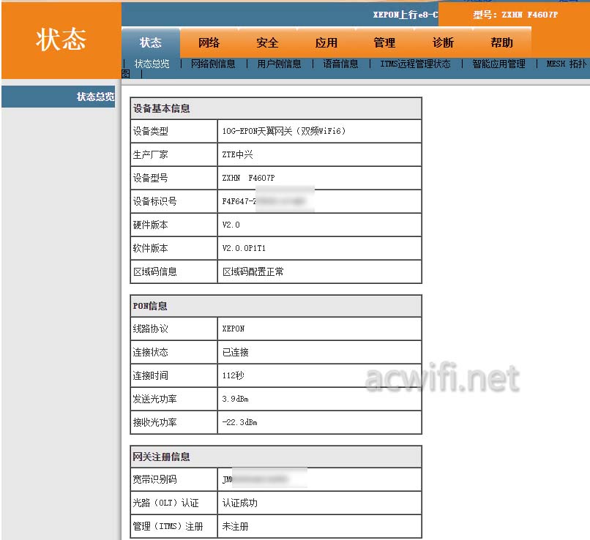Viewport: 590px width, 540px height.
Task: Click the 3.9dBm transmit power value
Action: pyautogui.click(x=235, y=399)
